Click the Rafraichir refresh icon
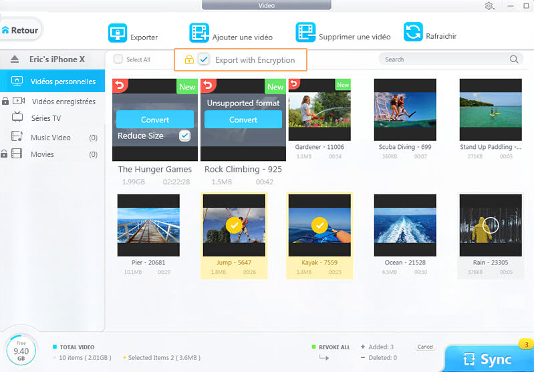Screen dimensions: 534x372 pyautogui.click(x=413, y=33)
